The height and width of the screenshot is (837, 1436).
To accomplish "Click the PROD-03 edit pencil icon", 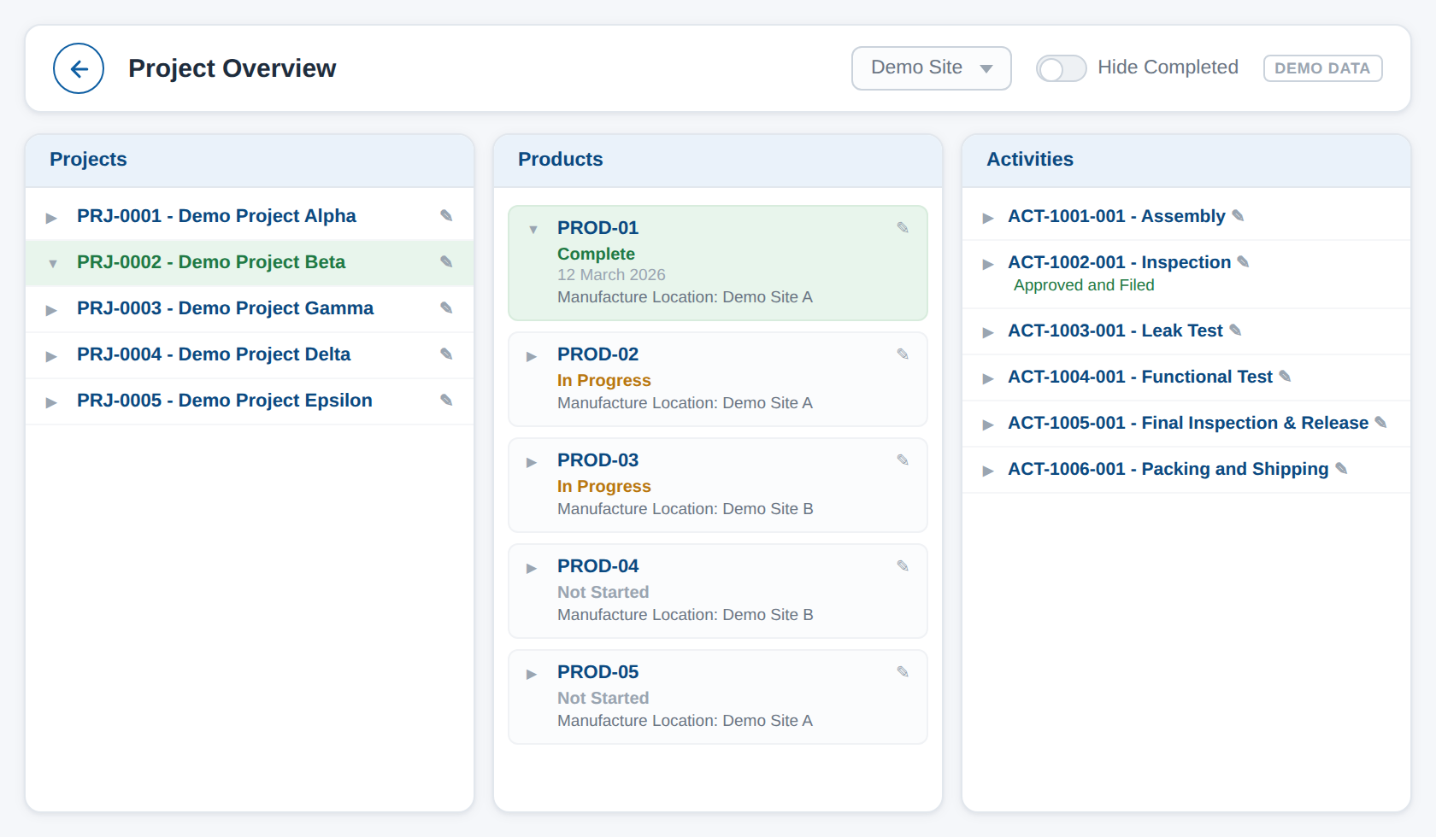I will click(903, 459).
